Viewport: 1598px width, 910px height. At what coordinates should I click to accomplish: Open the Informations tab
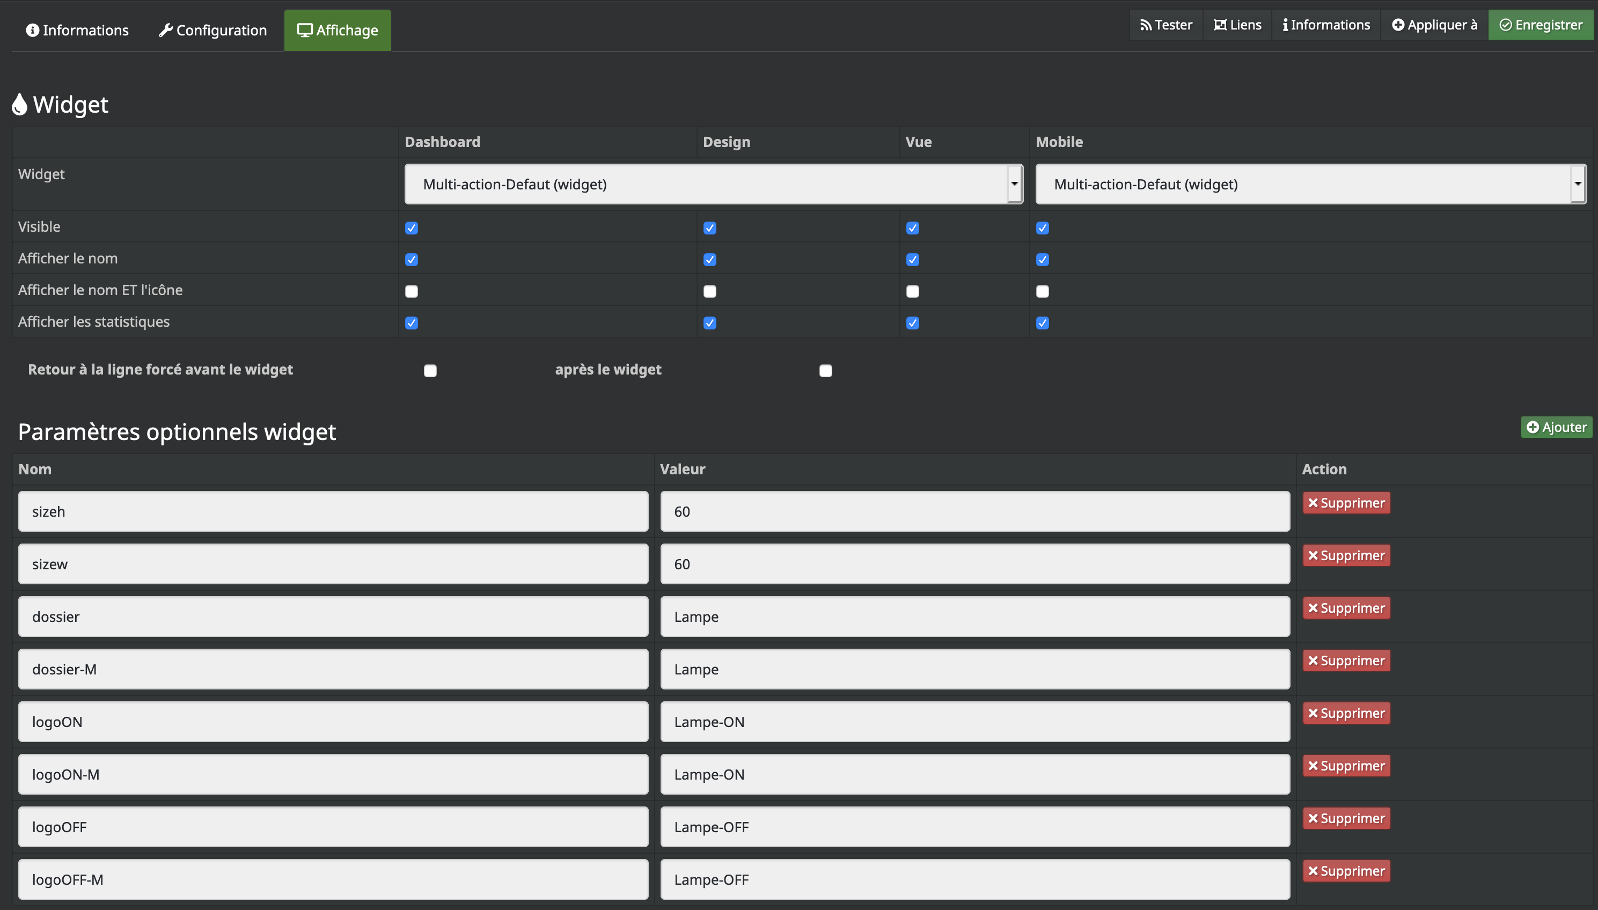coord(77,30)
